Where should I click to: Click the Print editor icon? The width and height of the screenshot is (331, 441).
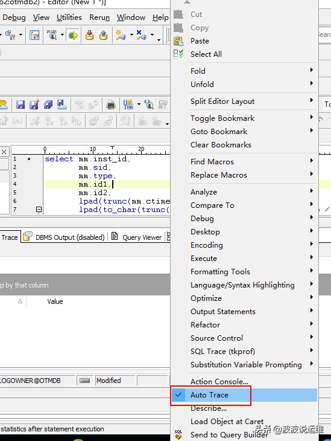point(111,105)
